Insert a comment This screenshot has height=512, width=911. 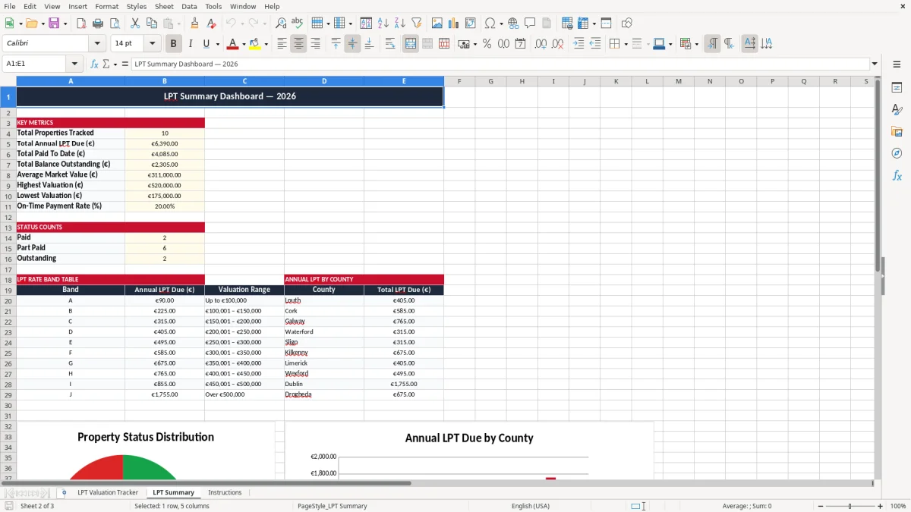530,24
